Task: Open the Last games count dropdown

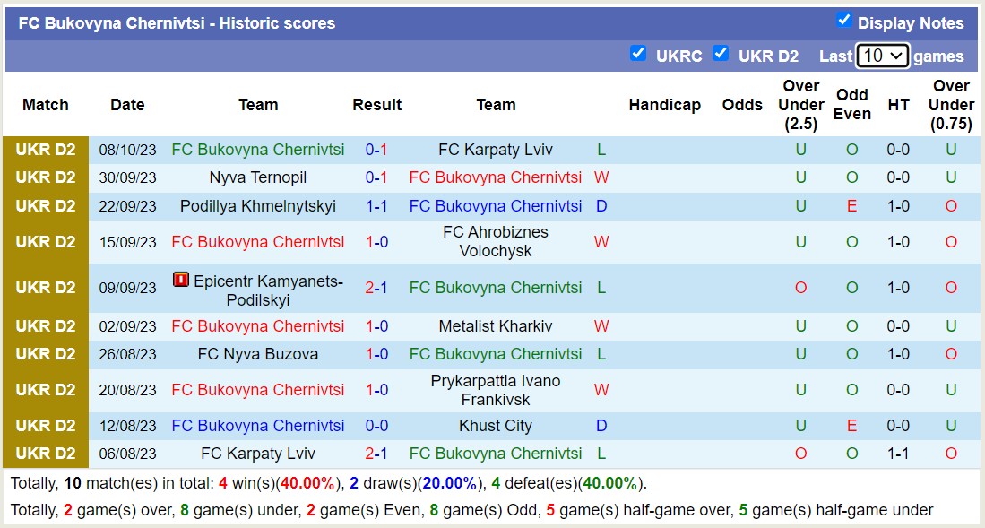Action: tap(882, 56)
